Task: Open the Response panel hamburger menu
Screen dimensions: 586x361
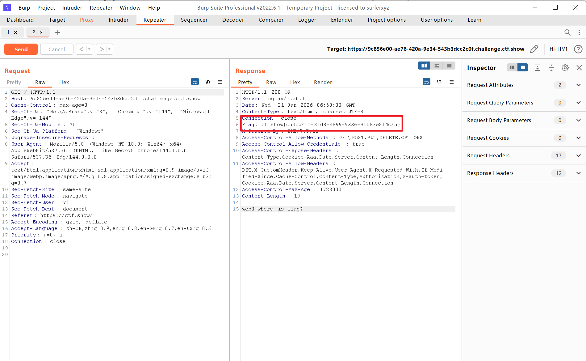Action: [x=452, y=82]
